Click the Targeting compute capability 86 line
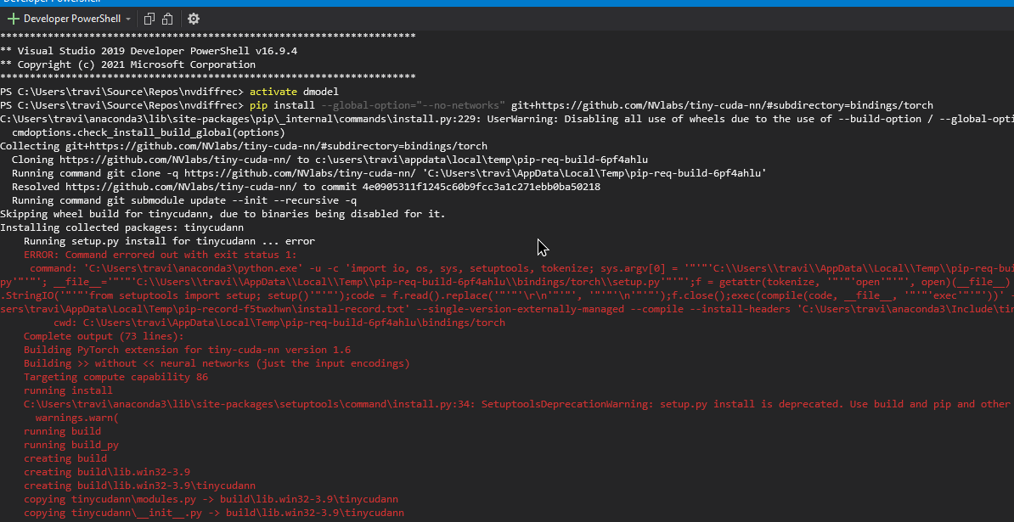Screen dimensions: 1014x522 116,376
